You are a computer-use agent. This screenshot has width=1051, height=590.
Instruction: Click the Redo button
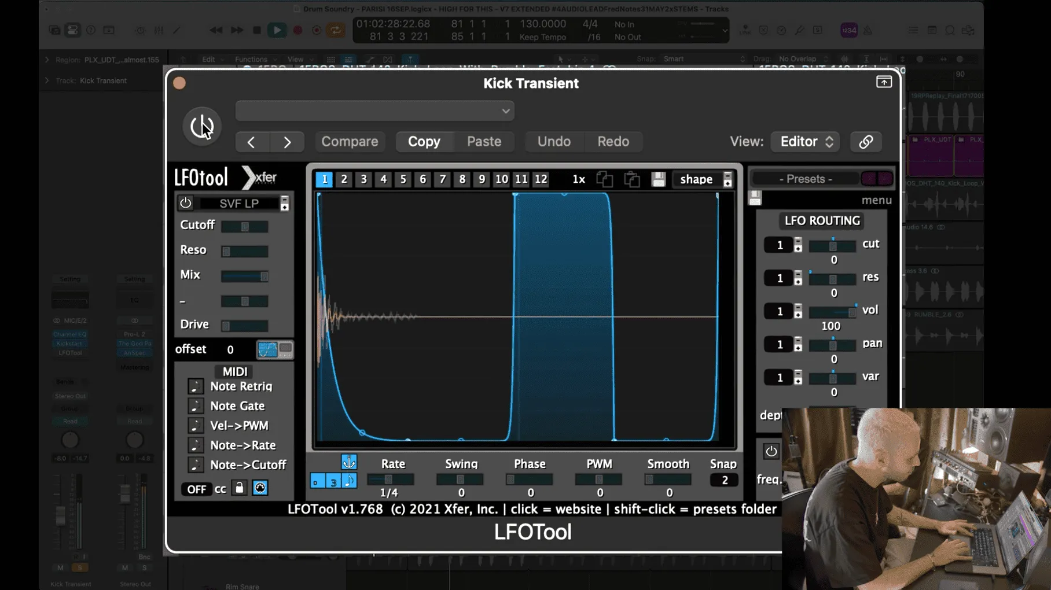coord(613,142)
